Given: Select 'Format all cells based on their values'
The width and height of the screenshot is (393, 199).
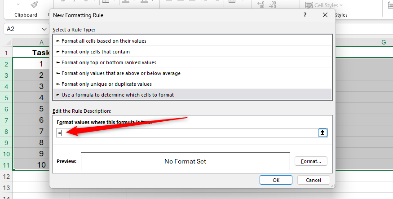Looking at the screenshot, I should click(x=192, y=41).
